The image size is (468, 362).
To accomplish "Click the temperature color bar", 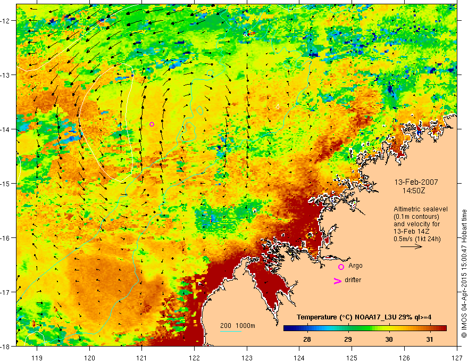I will pyautogui.click(x=365, y=328).
